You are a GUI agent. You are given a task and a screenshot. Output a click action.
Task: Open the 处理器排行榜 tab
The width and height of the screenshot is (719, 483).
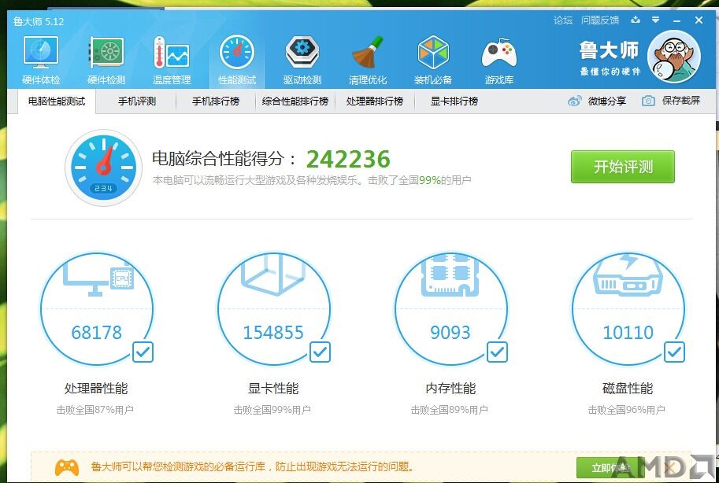coord(375,101)
